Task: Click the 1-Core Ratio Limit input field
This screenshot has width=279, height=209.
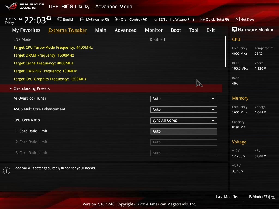Action: (x=184, y=131)
